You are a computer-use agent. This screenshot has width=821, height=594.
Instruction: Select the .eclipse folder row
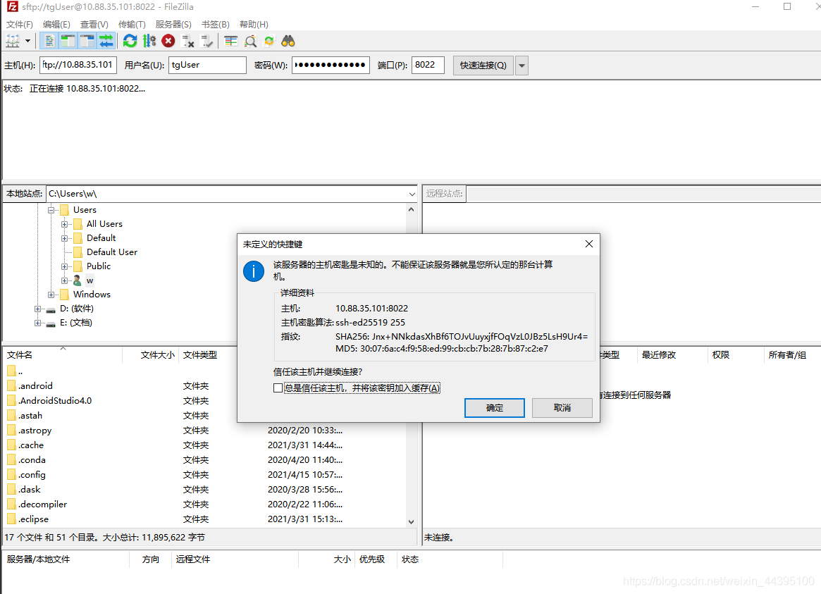pos(205,519)
